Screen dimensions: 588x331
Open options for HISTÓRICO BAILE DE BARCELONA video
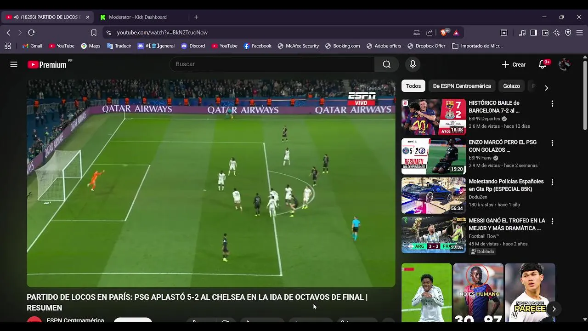pyautogui.click(x=552, y=104)
